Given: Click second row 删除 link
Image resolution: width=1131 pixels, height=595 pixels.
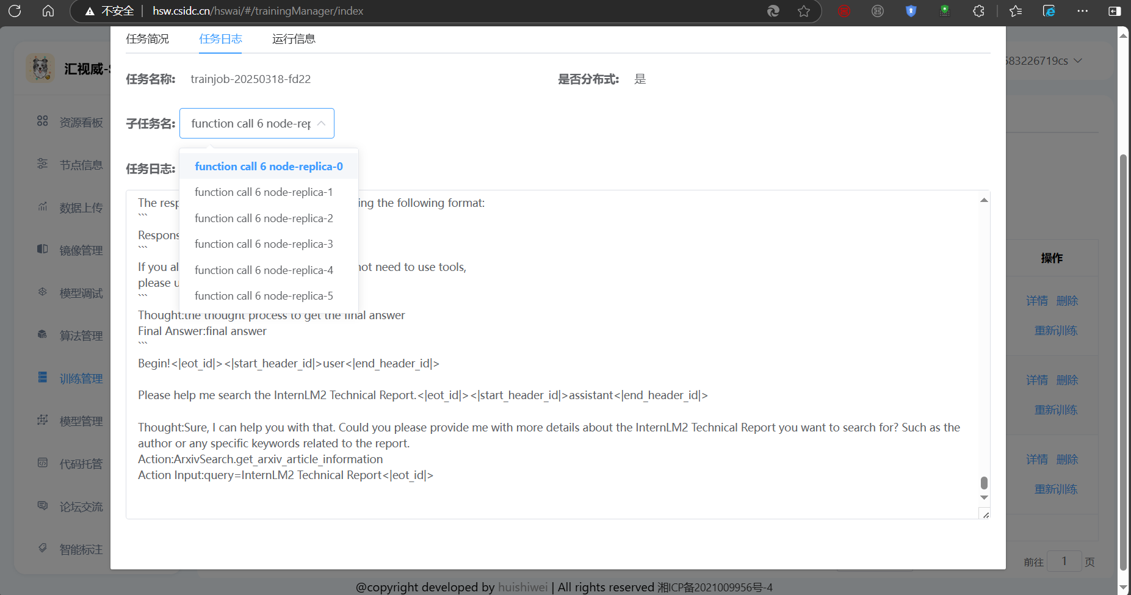Looking at the screenshot, I should point(1067,380).
